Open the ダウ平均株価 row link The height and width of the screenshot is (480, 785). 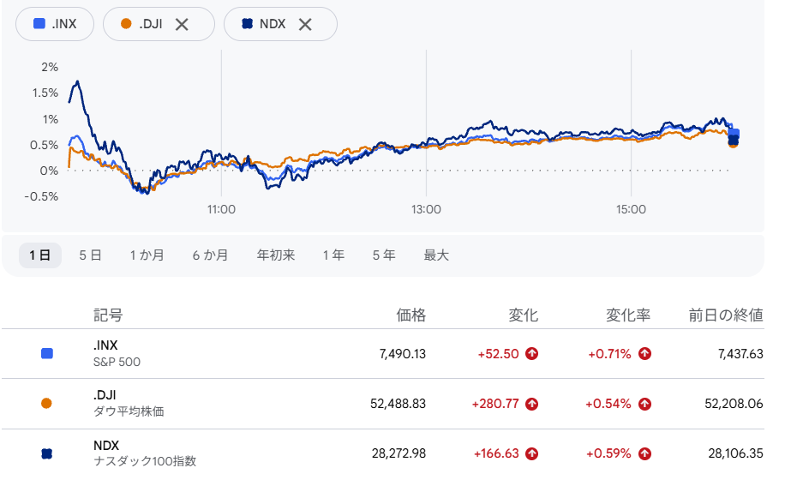click(x=383, y=404)
